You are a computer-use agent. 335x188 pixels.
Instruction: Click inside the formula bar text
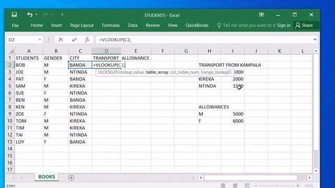(x=115, y=40)
